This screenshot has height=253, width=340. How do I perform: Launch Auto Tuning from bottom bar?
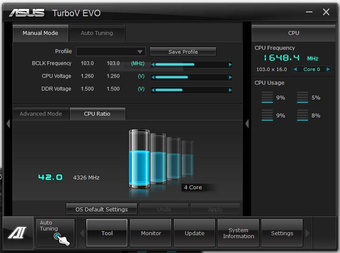(55, 233)
